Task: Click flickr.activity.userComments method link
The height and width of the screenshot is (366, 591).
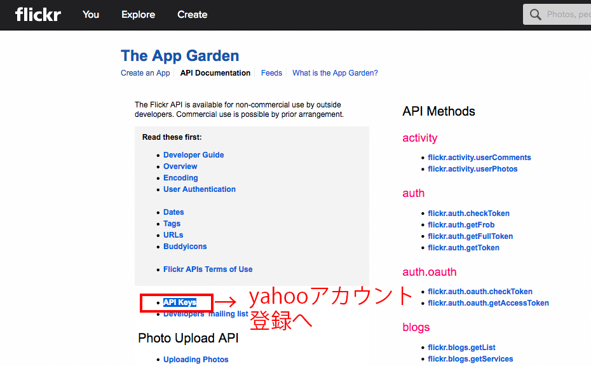Action: pyautogui.click(x=479, y=157)
